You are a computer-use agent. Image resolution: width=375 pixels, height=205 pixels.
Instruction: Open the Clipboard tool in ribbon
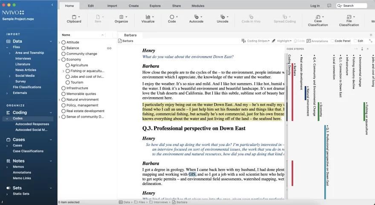click(x=74, y=19)
